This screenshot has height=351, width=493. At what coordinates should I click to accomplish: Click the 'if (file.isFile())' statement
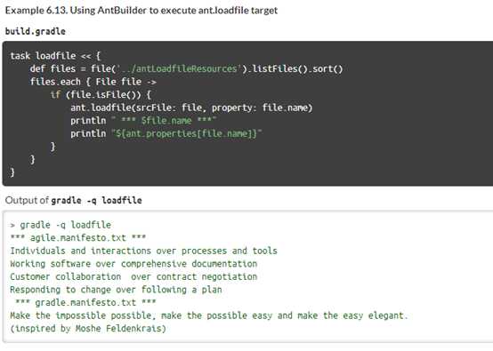click(101, 94)
